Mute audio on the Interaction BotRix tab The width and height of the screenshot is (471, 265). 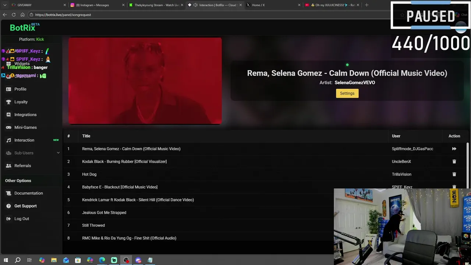tap(195, 5)
